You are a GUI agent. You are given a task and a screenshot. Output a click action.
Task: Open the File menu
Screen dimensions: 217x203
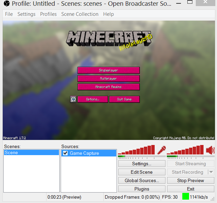coord(9,14)
